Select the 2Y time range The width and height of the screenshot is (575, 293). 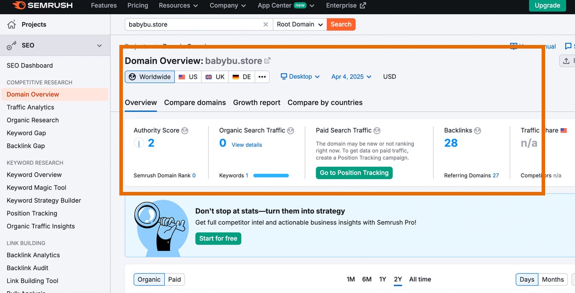click(x=398, y=279)
